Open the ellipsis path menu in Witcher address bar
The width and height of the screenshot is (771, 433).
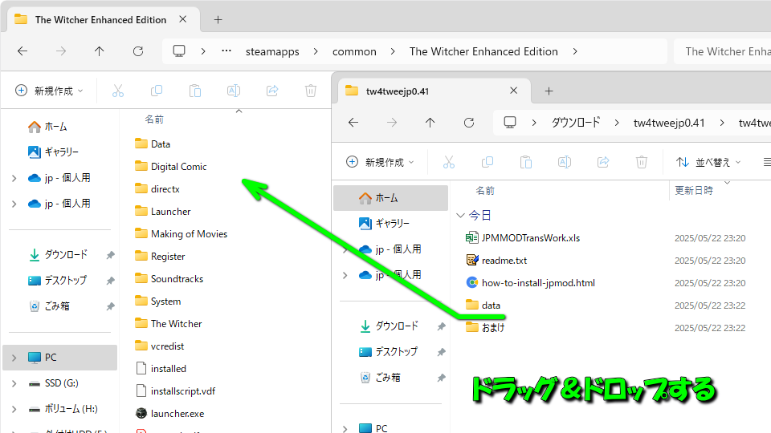(x=226, y=51)
